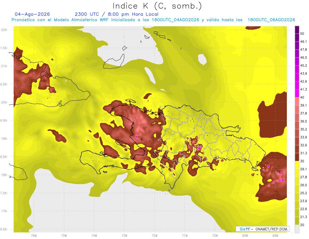
Task: Click the color bar value 35.2
Action: [304, 129]
